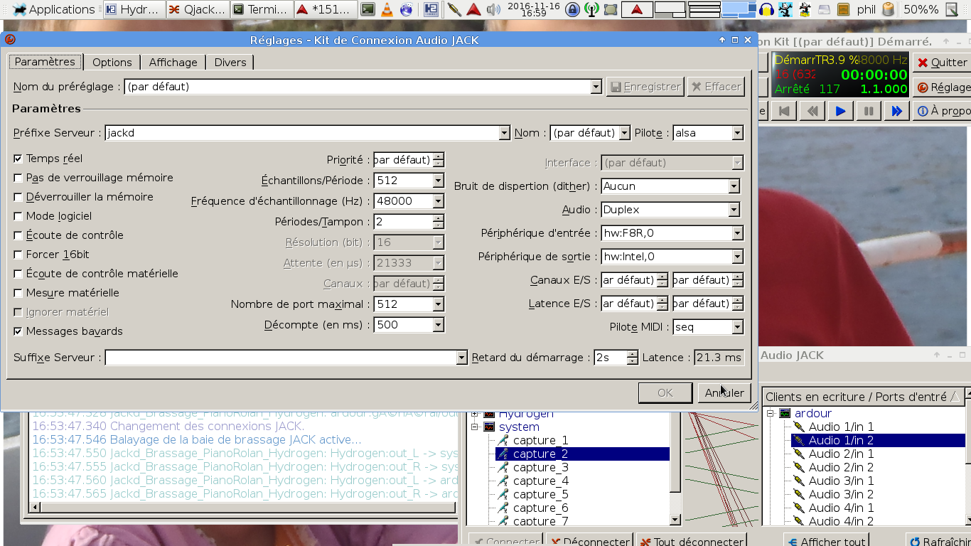
Task: Click the volume speaker icon in panel
Action: pyautogui.click(x=493, y=9)
